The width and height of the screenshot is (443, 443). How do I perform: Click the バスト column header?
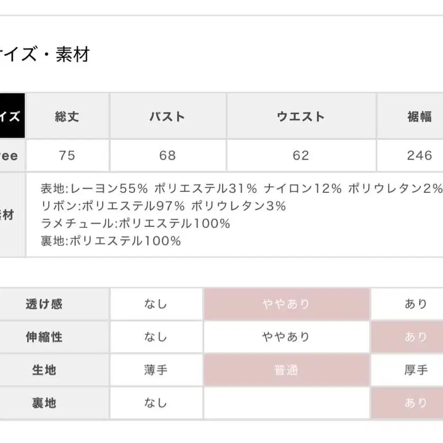[x=167, y=117]
